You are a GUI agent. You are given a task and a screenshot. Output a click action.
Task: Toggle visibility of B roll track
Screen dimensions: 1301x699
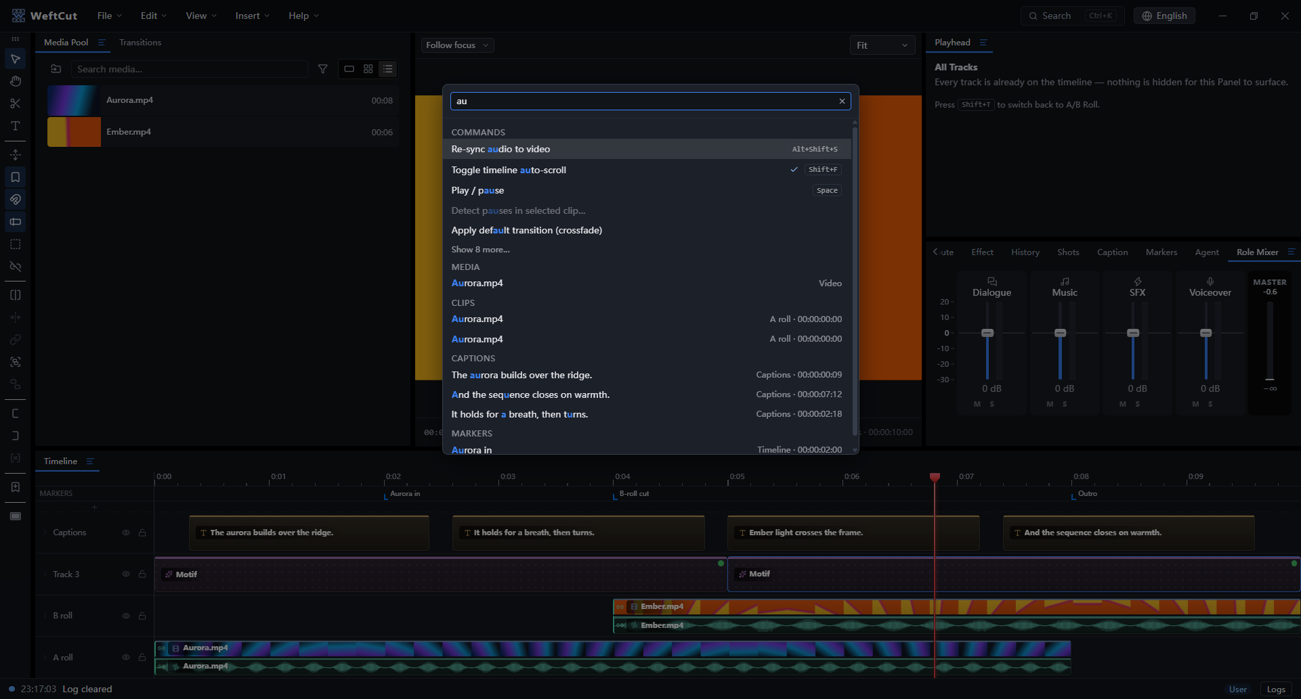pos(126,616)
